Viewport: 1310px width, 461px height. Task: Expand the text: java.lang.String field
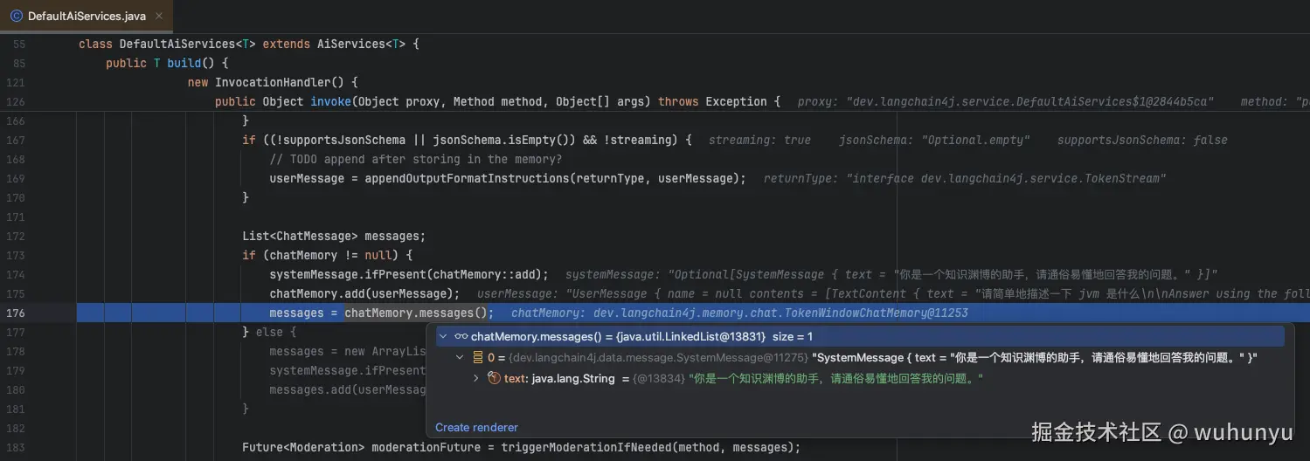pos(476,378)
